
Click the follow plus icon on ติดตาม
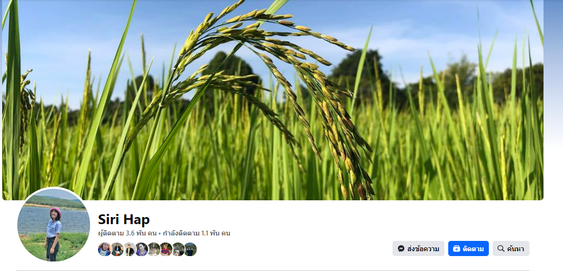click(x=456, y=248)
